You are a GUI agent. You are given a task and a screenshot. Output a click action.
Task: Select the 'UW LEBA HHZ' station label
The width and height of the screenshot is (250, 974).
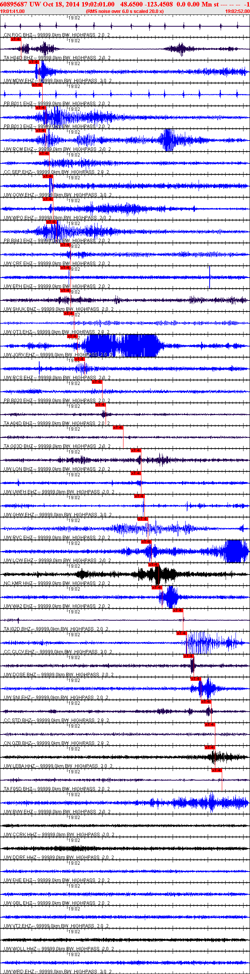(x=19, y=766)
